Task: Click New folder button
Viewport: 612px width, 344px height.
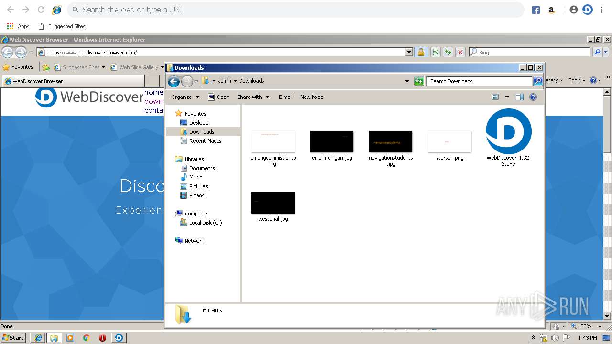Action: pos(313,97)
